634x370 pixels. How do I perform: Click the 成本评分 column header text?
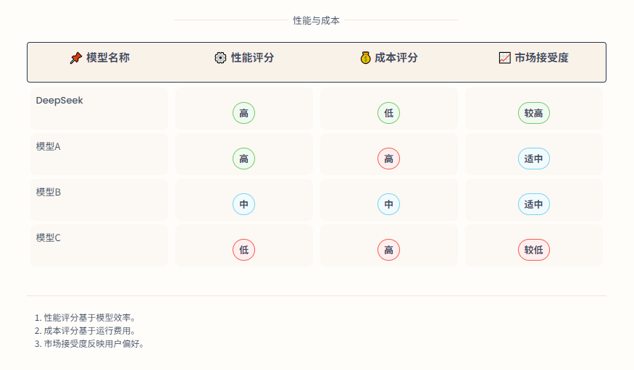coord(396,58)
